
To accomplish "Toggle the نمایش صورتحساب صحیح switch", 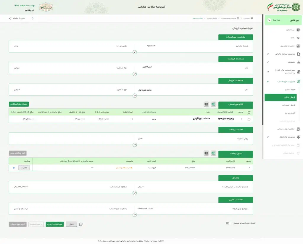I will [x=229, y=223].
